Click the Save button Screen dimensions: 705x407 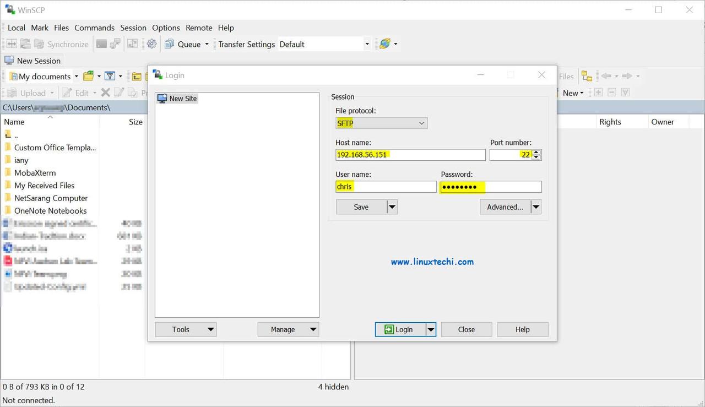(x=361, y=207)
